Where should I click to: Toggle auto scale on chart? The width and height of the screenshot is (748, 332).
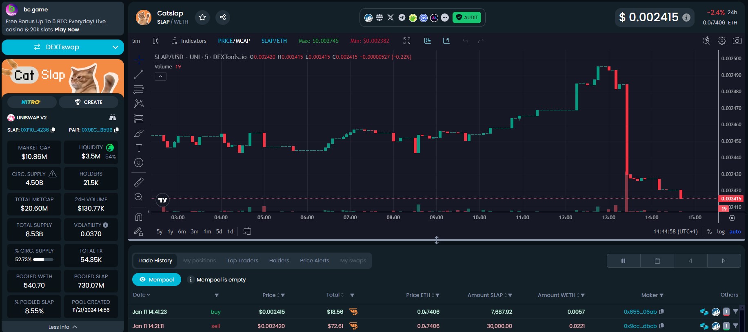coord(735,231)
